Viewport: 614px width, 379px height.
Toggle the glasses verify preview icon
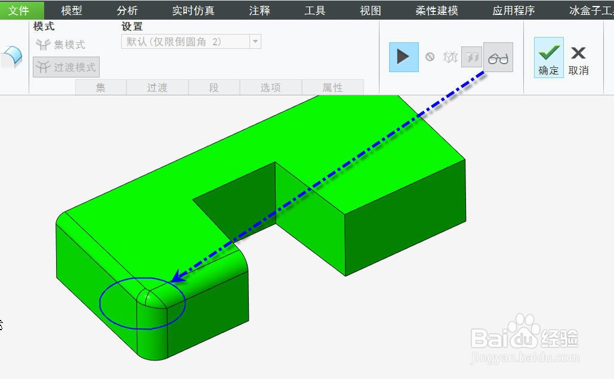(x=498, y=57)
